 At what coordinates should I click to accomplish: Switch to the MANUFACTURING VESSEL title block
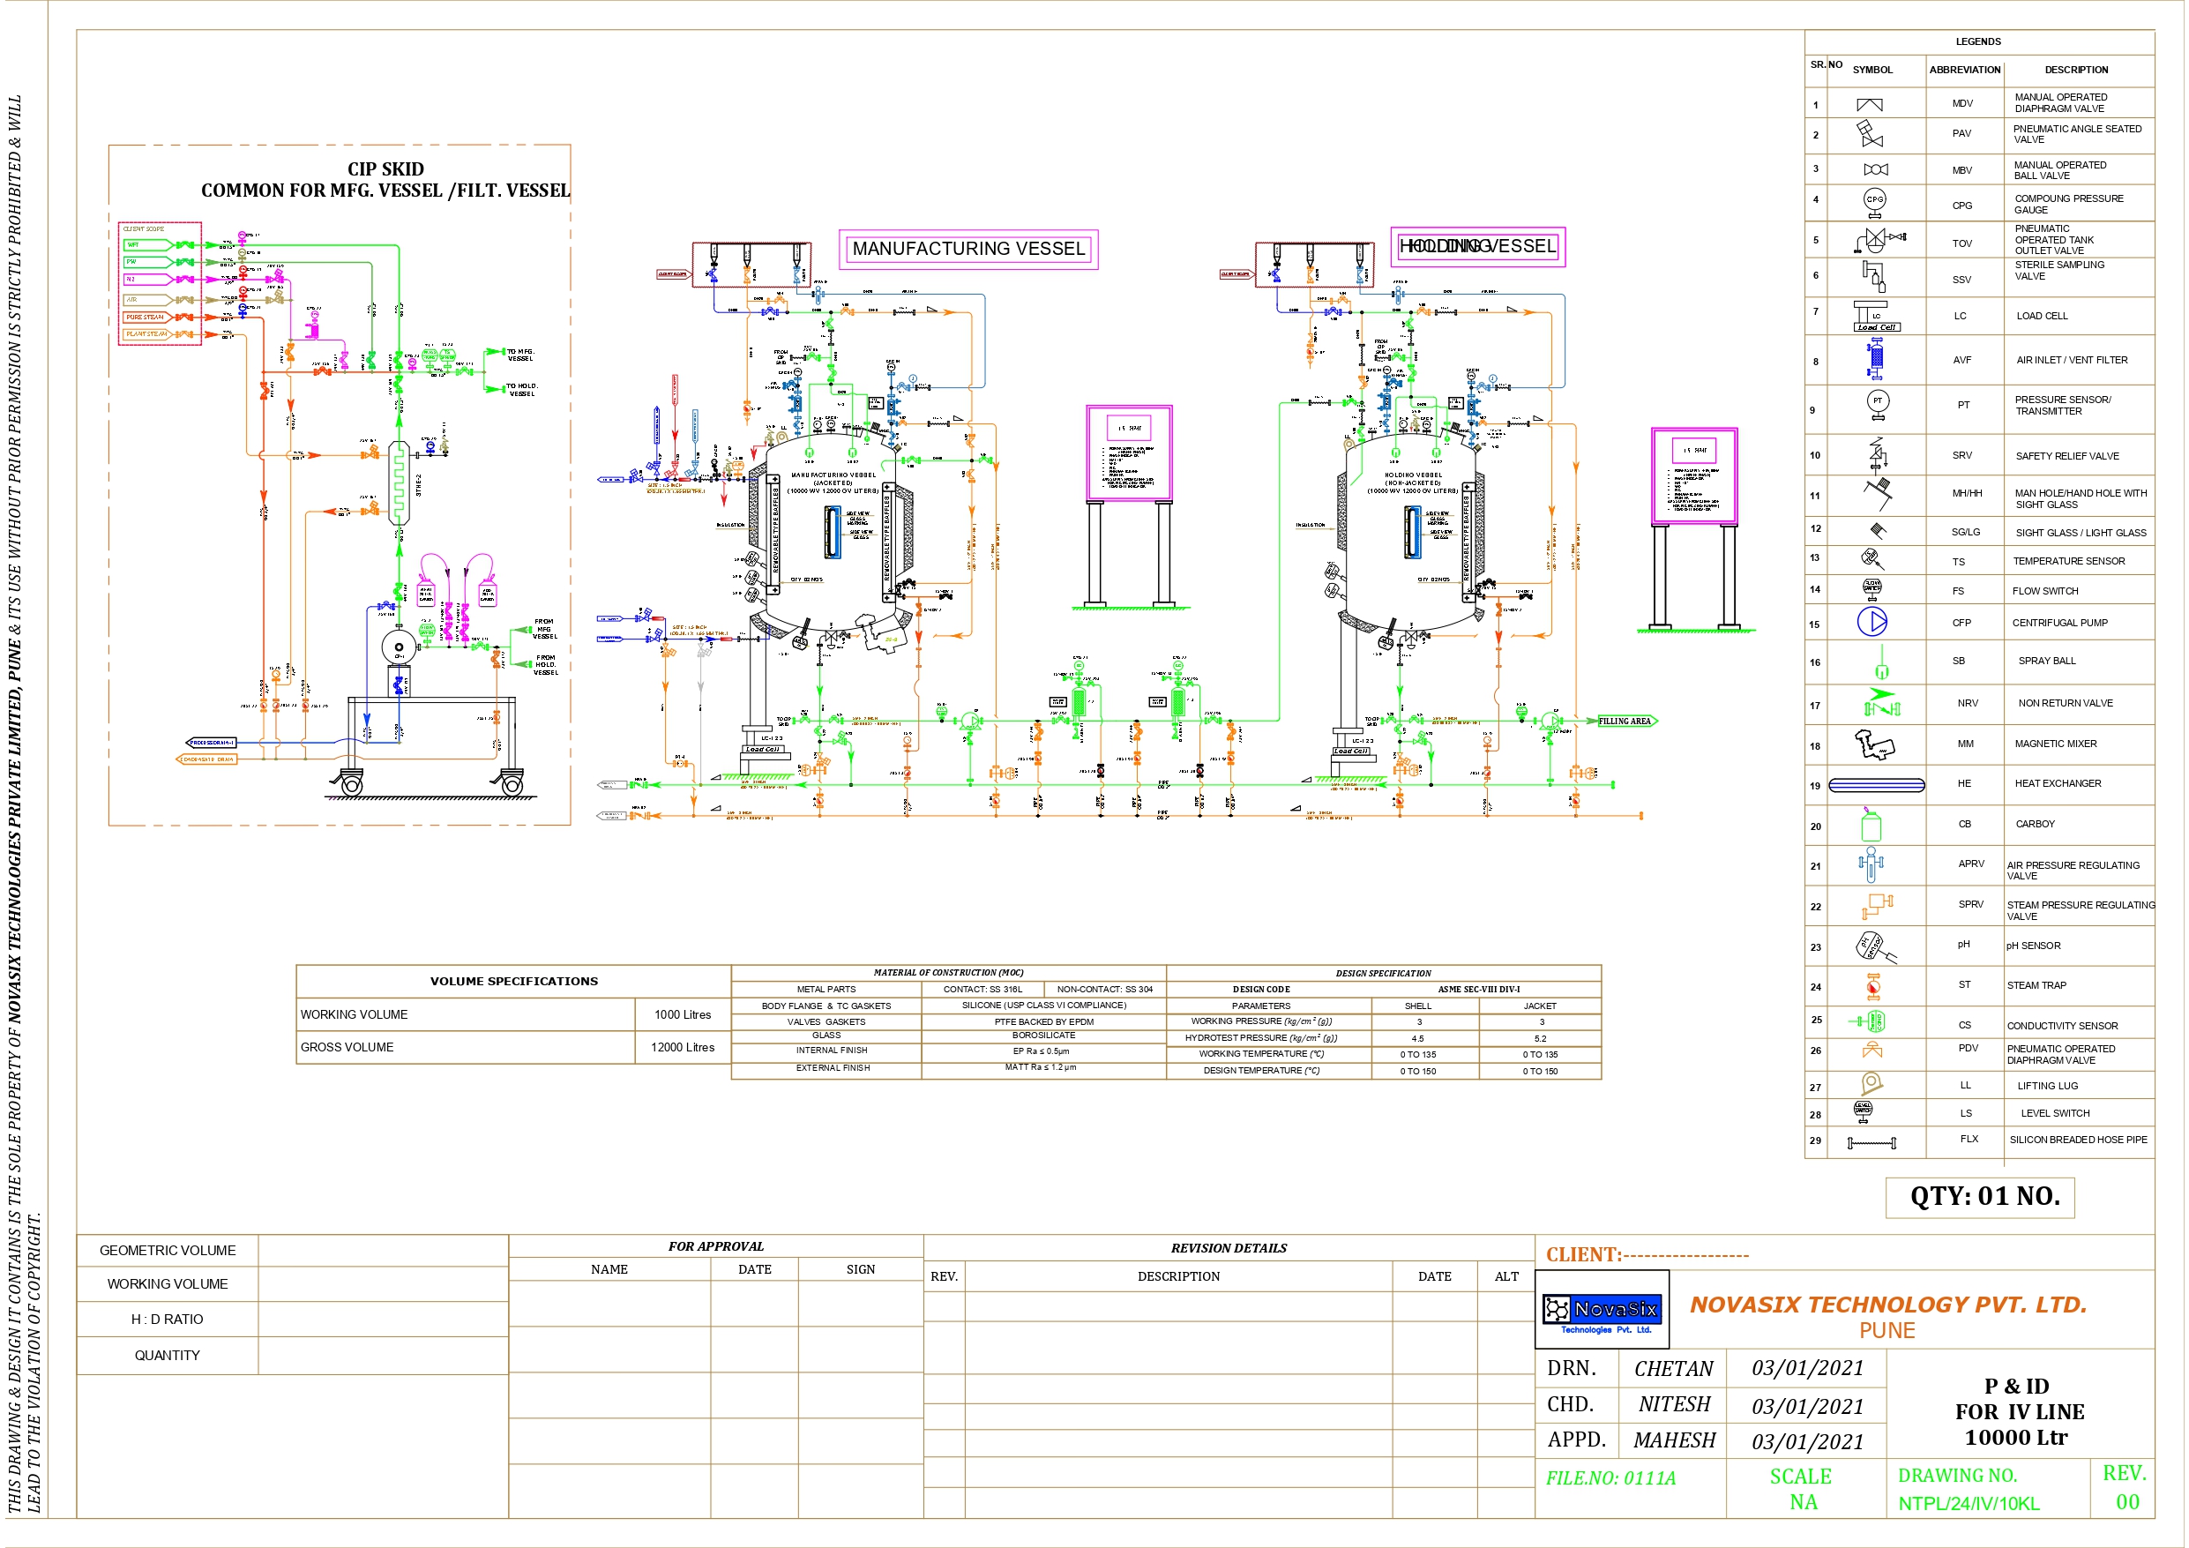click(x=969, y=249)
